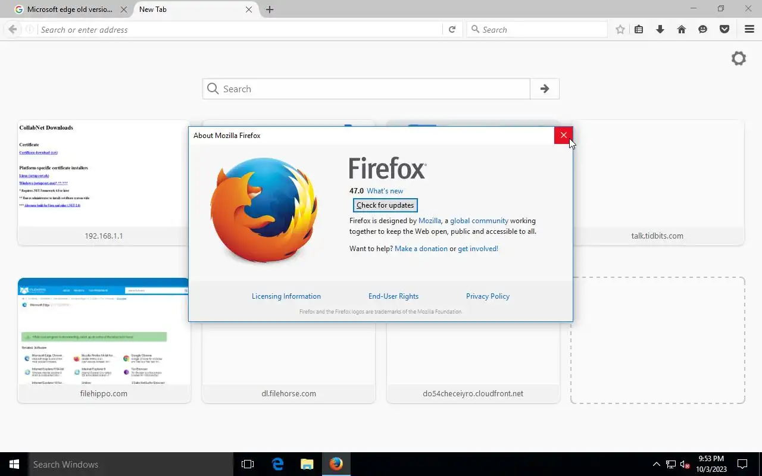This screenshot has width=762, height=476.
Task: Open the Downloads arrow panel
Action: click(660, 29)
